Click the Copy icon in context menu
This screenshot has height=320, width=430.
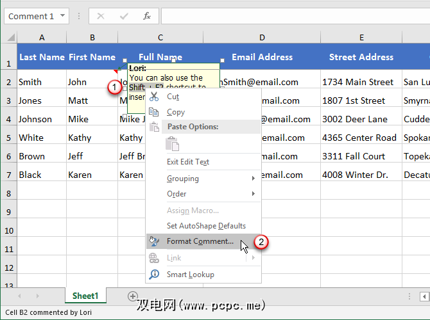[x=154, y=112]
